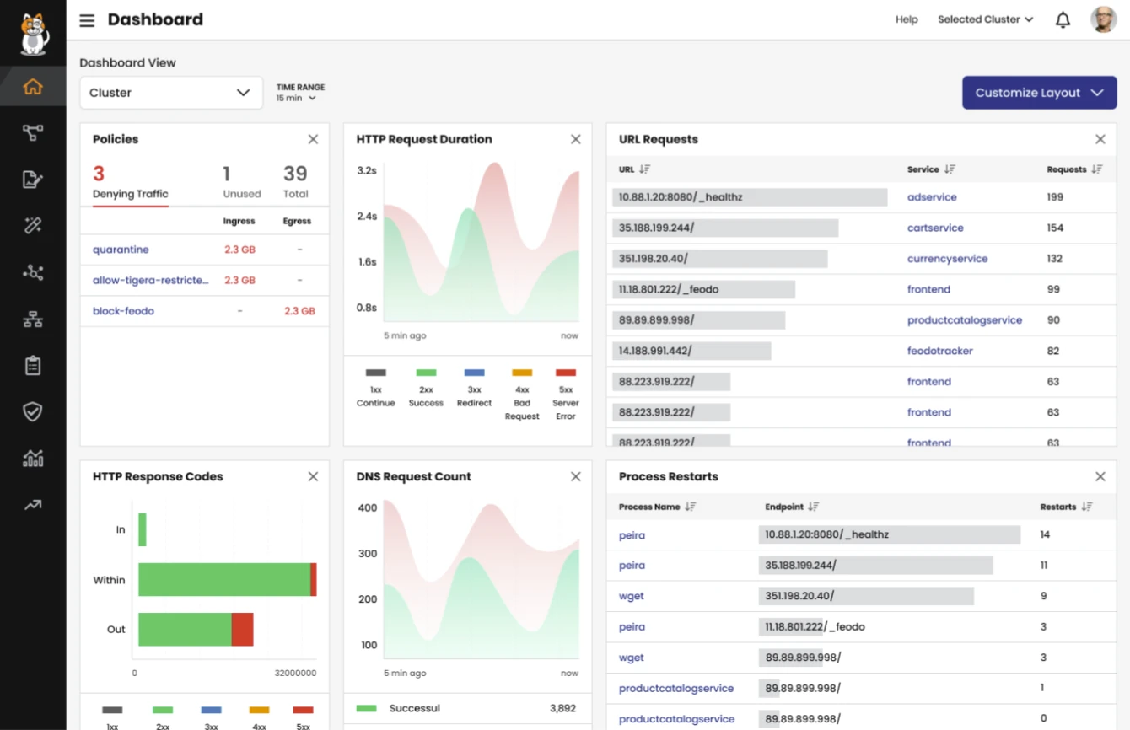Toggle sort on Service column
The width and height of the screenshot is (1130, 730).
(950, 169)
